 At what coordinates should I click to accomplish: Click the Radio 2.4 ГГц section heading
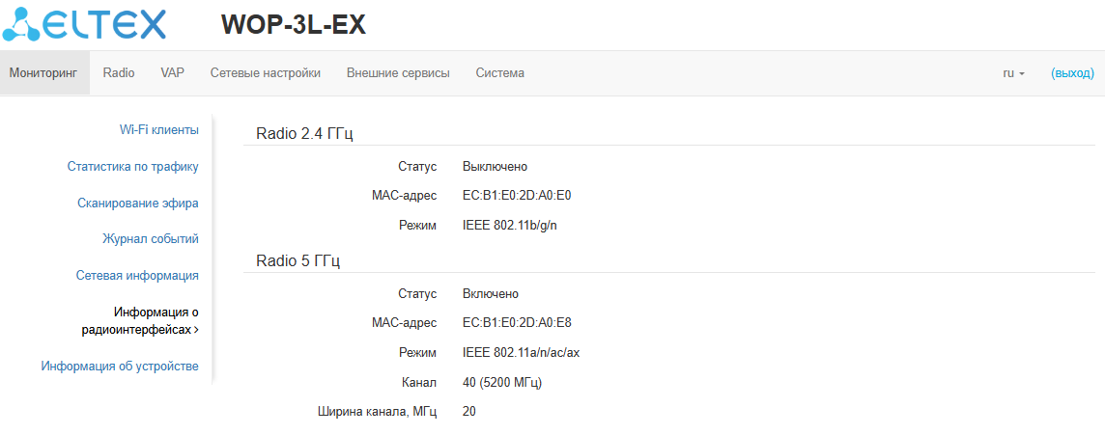coord(304,134)
